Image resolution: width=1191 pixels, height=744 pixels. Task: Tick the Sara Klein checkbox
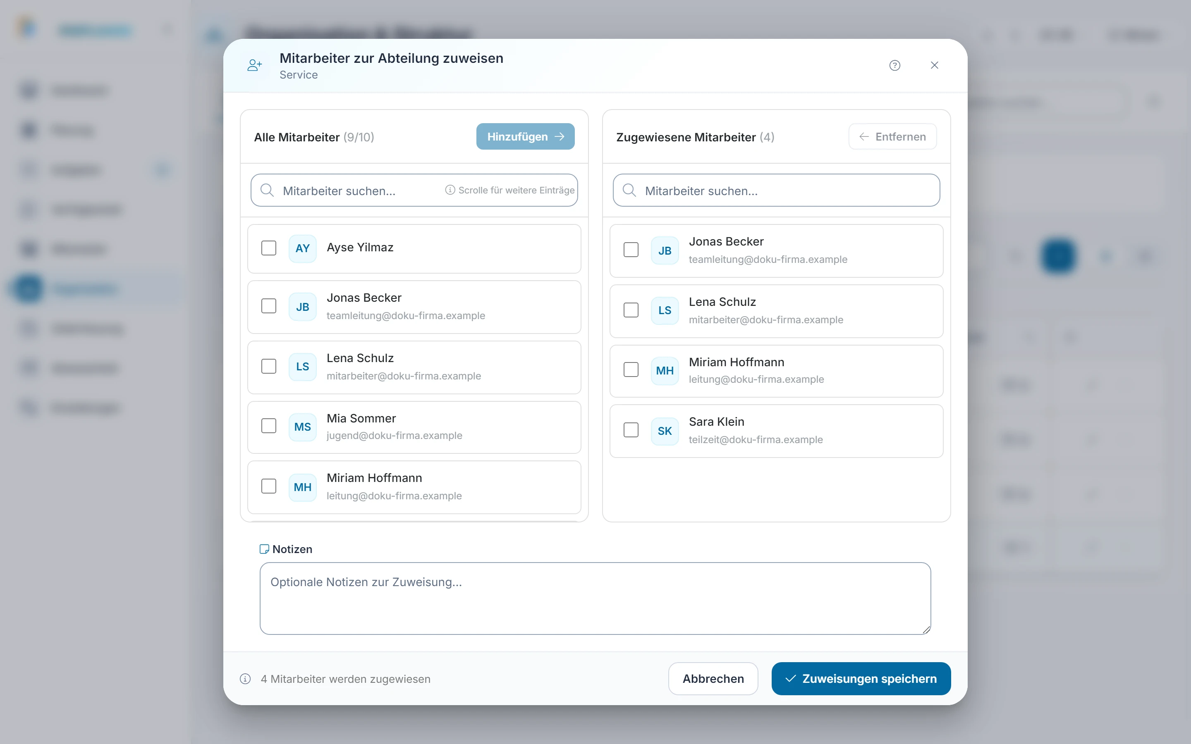pos(631,430)
